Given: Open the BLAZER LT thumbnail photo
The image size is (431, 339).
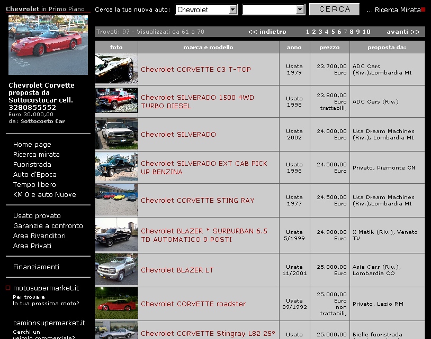Looking at the screenshot, I should 116,270.
